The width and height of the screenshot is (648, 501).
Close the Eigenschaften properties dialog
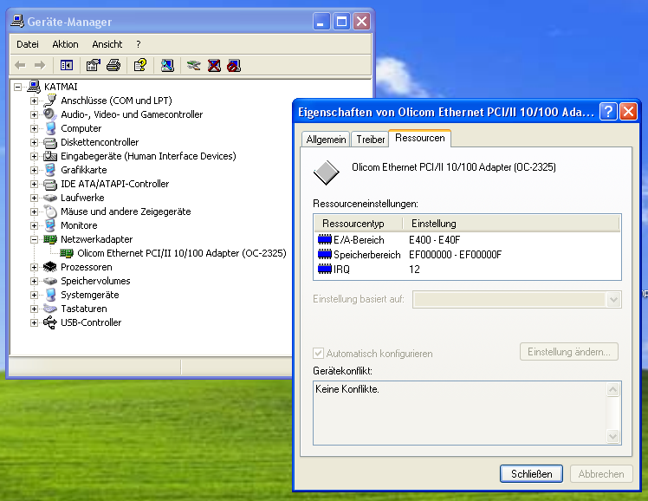coord(628,112)
